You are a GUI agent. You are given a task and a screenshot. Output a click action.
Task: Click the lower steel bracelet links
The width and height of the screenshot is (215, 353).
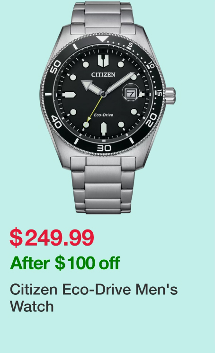tap(103, 185)
